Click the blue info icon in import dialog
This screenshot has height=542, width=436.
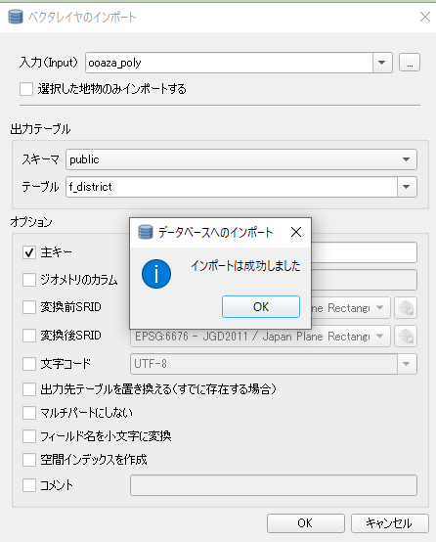156,274
